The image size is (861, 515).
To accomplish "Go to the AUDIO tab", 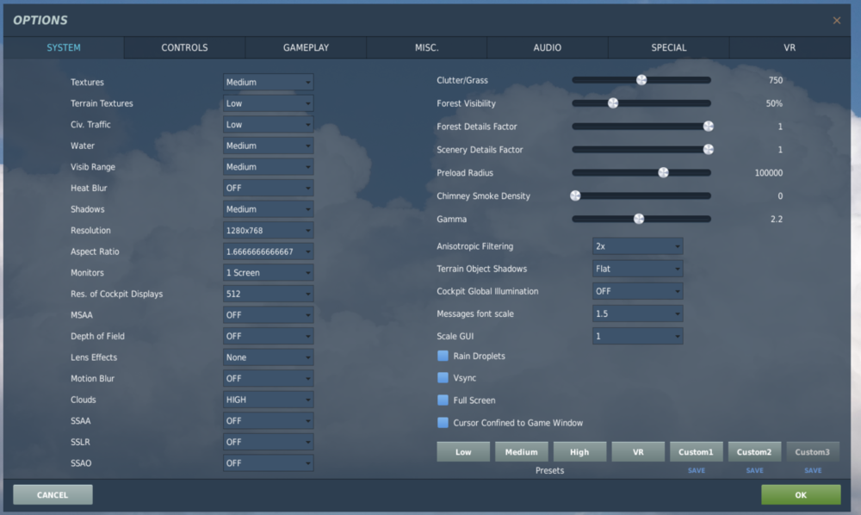I will click(548, 47).
